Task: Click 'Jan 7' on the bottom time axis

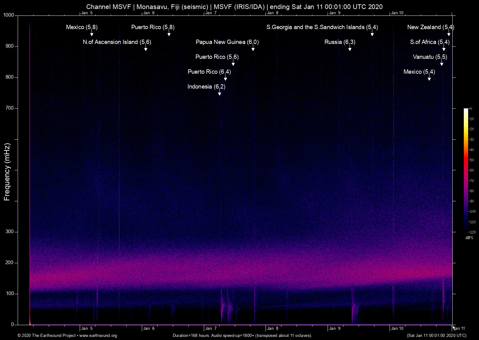Action: pyautogui.click(x=211, y=329)
